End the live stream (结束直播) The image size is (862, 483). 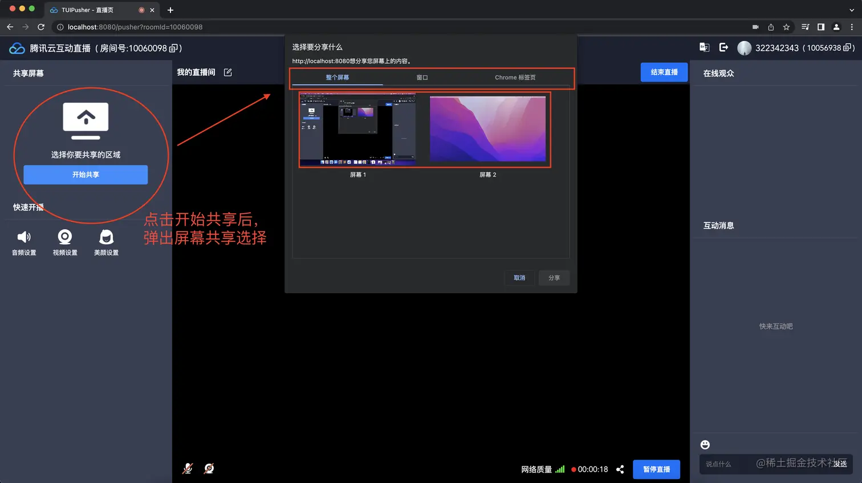click(x=664, y=72)
